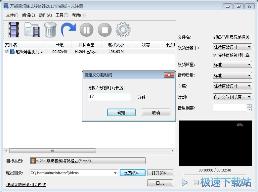258x192 pixels.
Task: Click the play triangle under the preview
Action: tap(185, 182)
